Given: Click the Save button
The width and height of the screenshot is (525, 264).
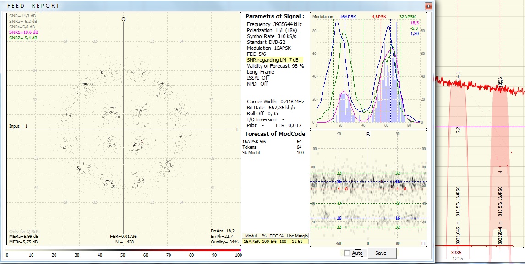Looking at the screenshot, I should (380, 253).
